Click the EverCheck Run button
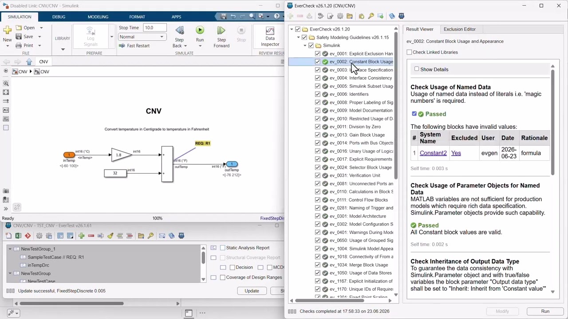 point(545,311)
